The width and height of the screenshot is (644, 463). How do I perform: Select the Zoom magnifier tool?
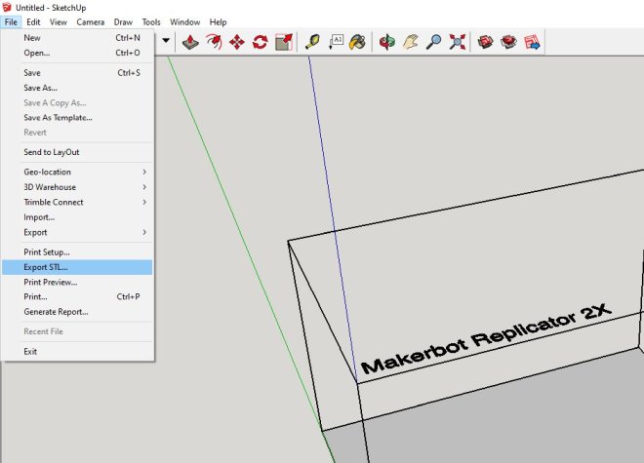coord(433,42)
